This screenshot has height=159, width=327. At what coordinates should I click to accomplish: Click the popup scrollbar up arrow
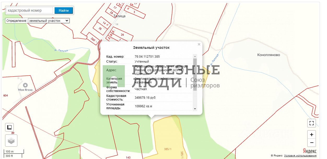pos(195,56)
